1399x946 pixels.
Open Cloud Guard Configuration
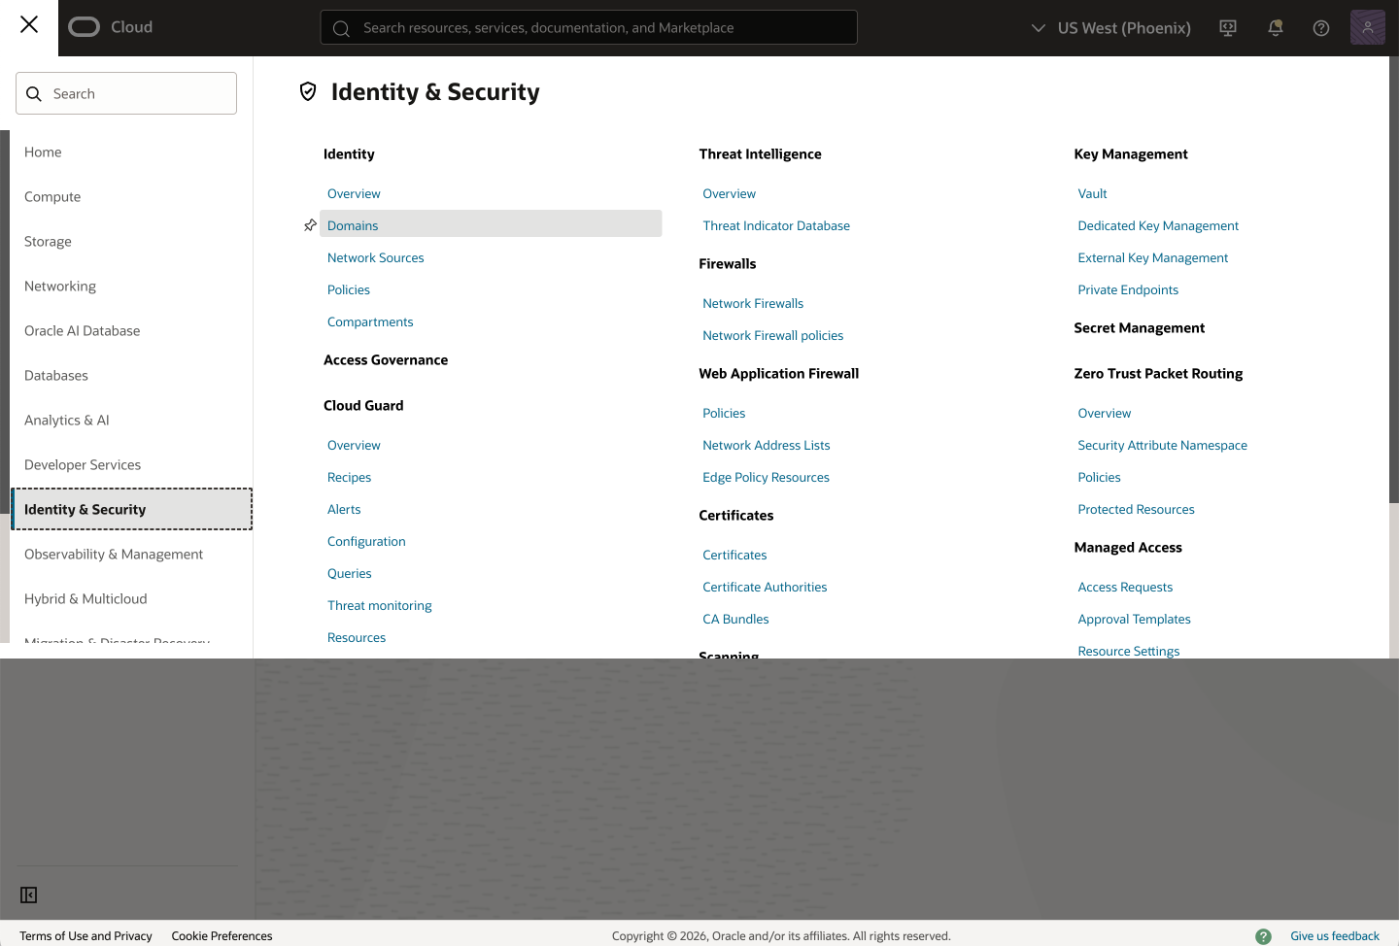coord(366,542)
